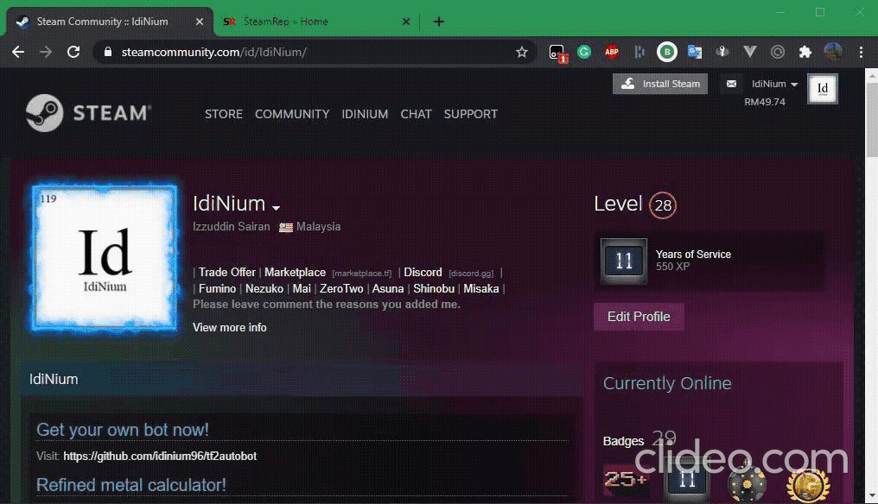Image resolution: width=878 pixels, height=504 pixels.
Task: Open Steam inbox envelope icon
Action: (x=731, y=84)
